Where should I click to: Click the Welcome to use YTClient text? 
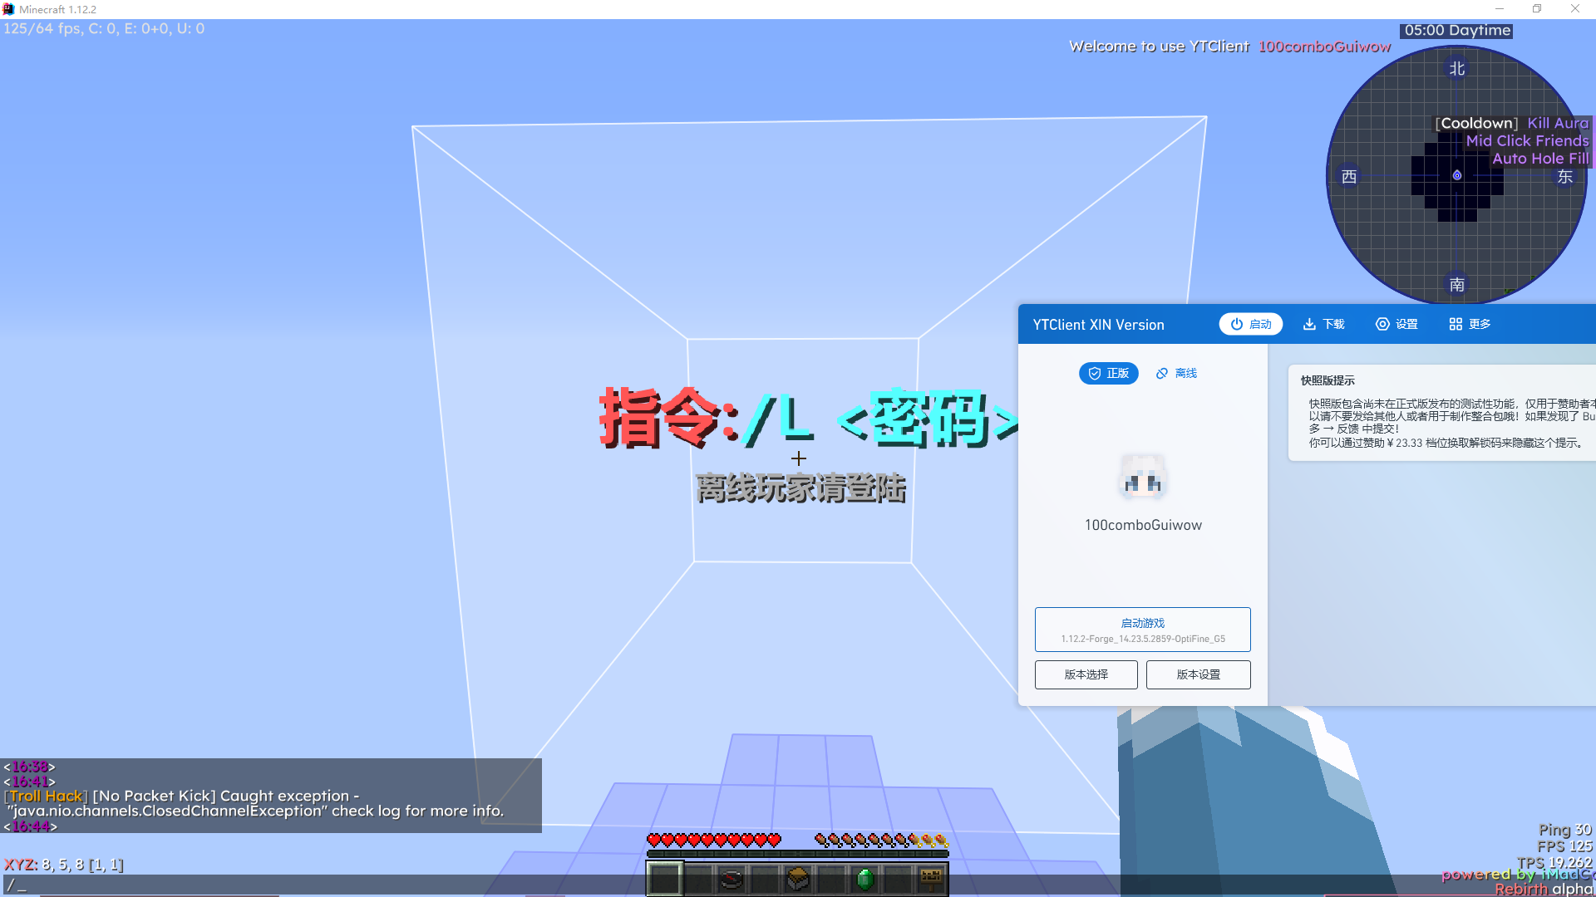point(1159,47)
